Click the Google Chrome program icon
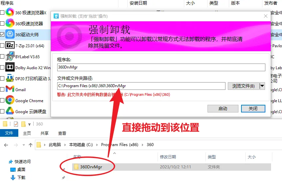The width and height of the screenshot is (282, 181). coord(10,100)
